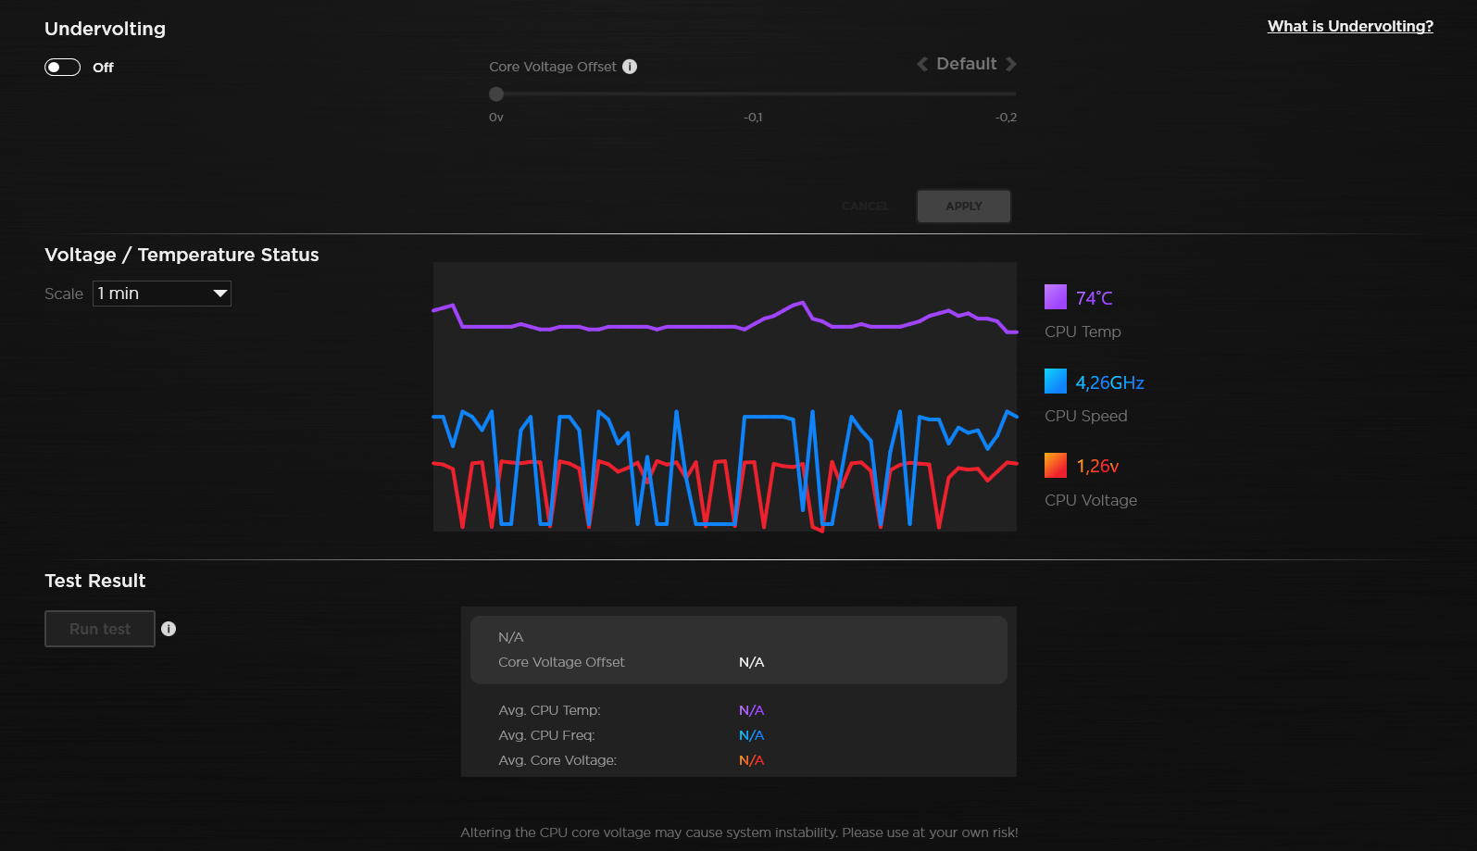Click the purple CPU Temp color swatch
1477x851 pixels.
1056,296
